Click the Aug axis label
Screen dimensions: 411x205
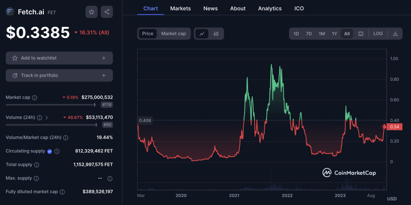click(371, 195)
